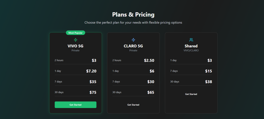Choose the VIVO 5G 30 days $75 option
This screenshot has height=119, width=264.
(75, 92)
